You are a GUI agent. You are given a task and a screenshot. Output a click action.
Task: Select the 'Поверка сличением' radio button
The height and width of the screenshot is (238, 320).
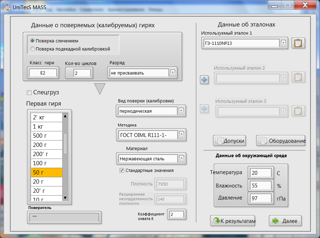point(33,41)
